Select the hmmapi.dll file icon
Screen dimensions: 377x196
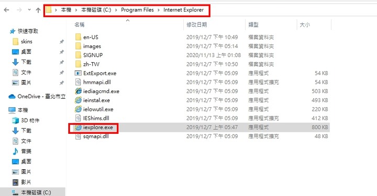click(x=78, y=82)
